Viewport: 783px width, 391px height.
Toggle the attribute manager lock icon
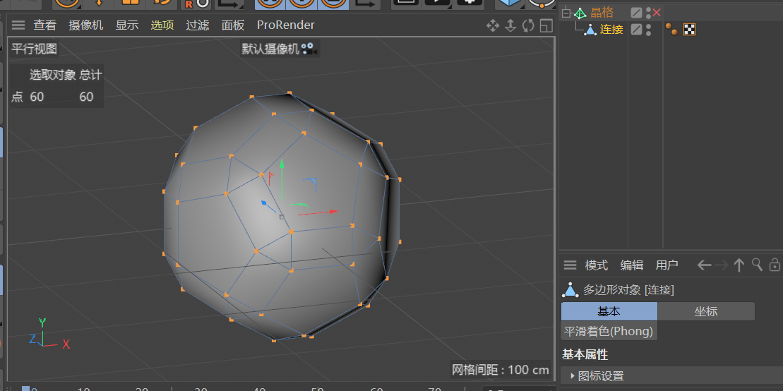pyautogui.click(x=775, y=265)
